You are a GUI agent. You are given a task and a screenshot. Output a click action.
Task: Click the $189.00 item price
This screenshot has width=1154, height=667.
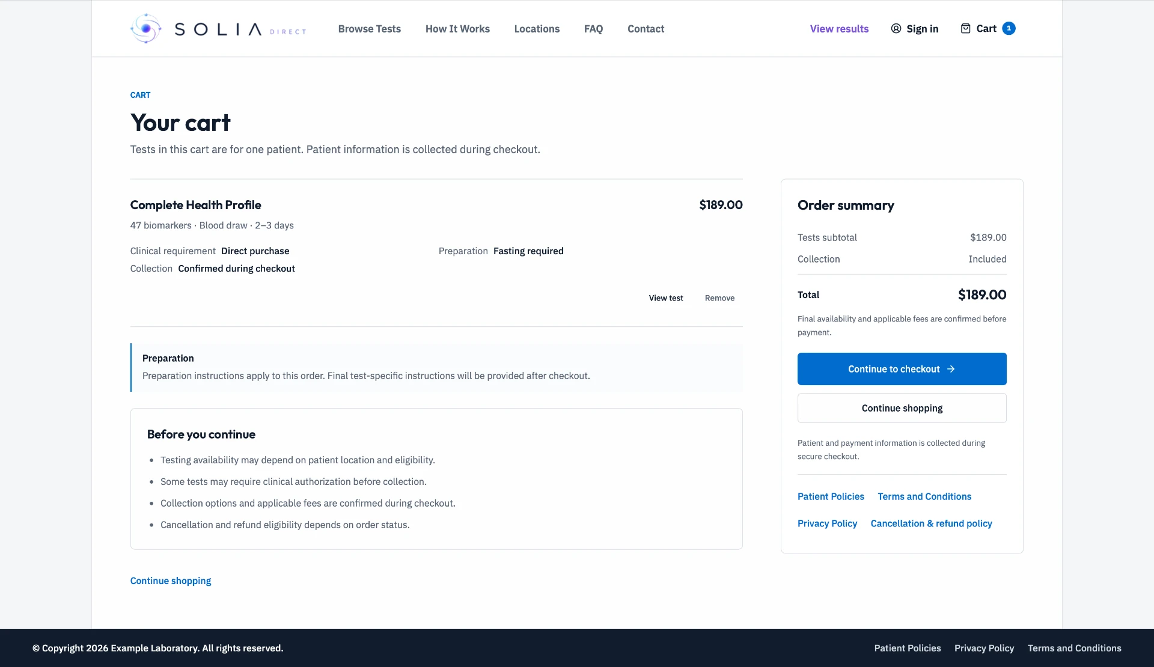click(721, 205)
